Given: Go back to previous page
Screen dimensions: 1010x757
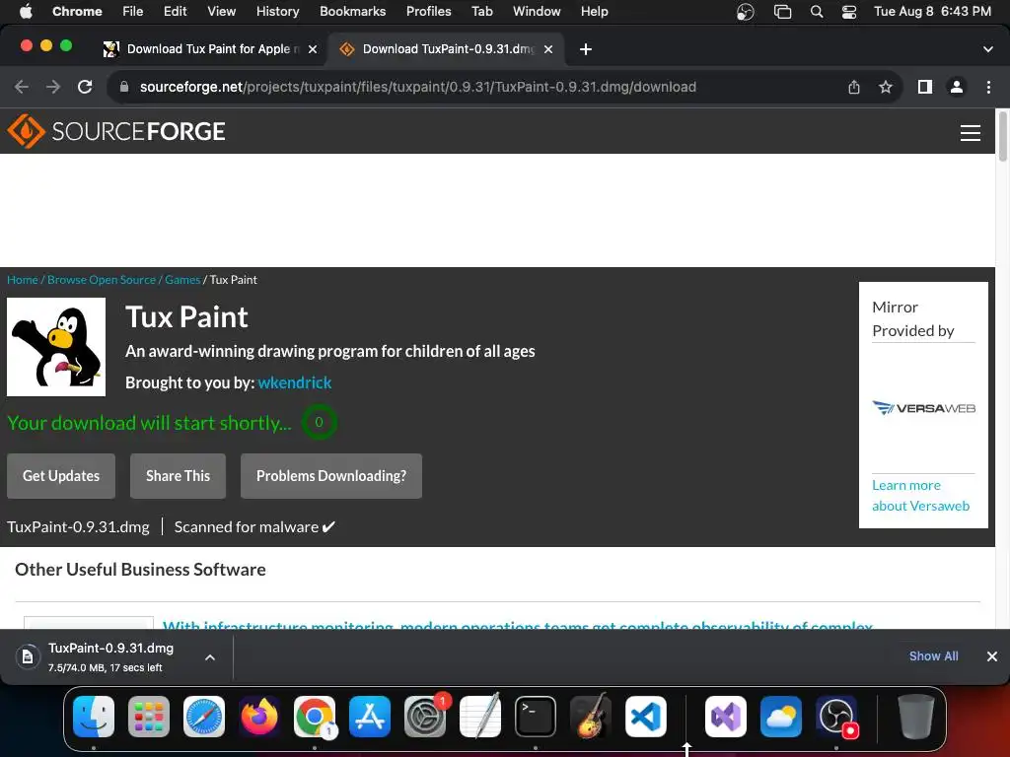Looking at the screenshot, I should coord(22,87).
